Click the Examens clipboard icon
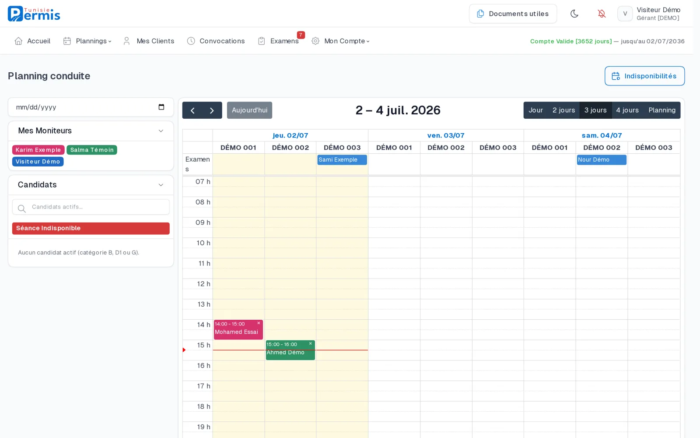 pos(262,41)
